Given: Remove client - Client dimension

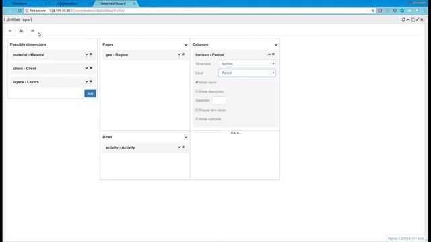Looking at the screenshot, I should [91, 68].
